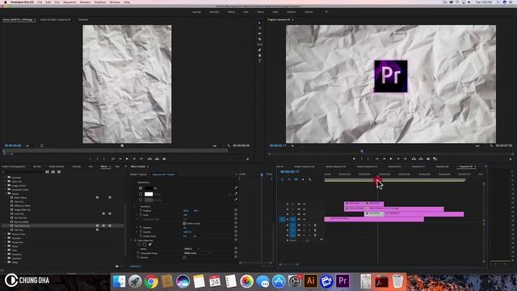The image size is (517, 291).
Task: Add a marker from Program monitor controls
Action: [x=354, y=159]
